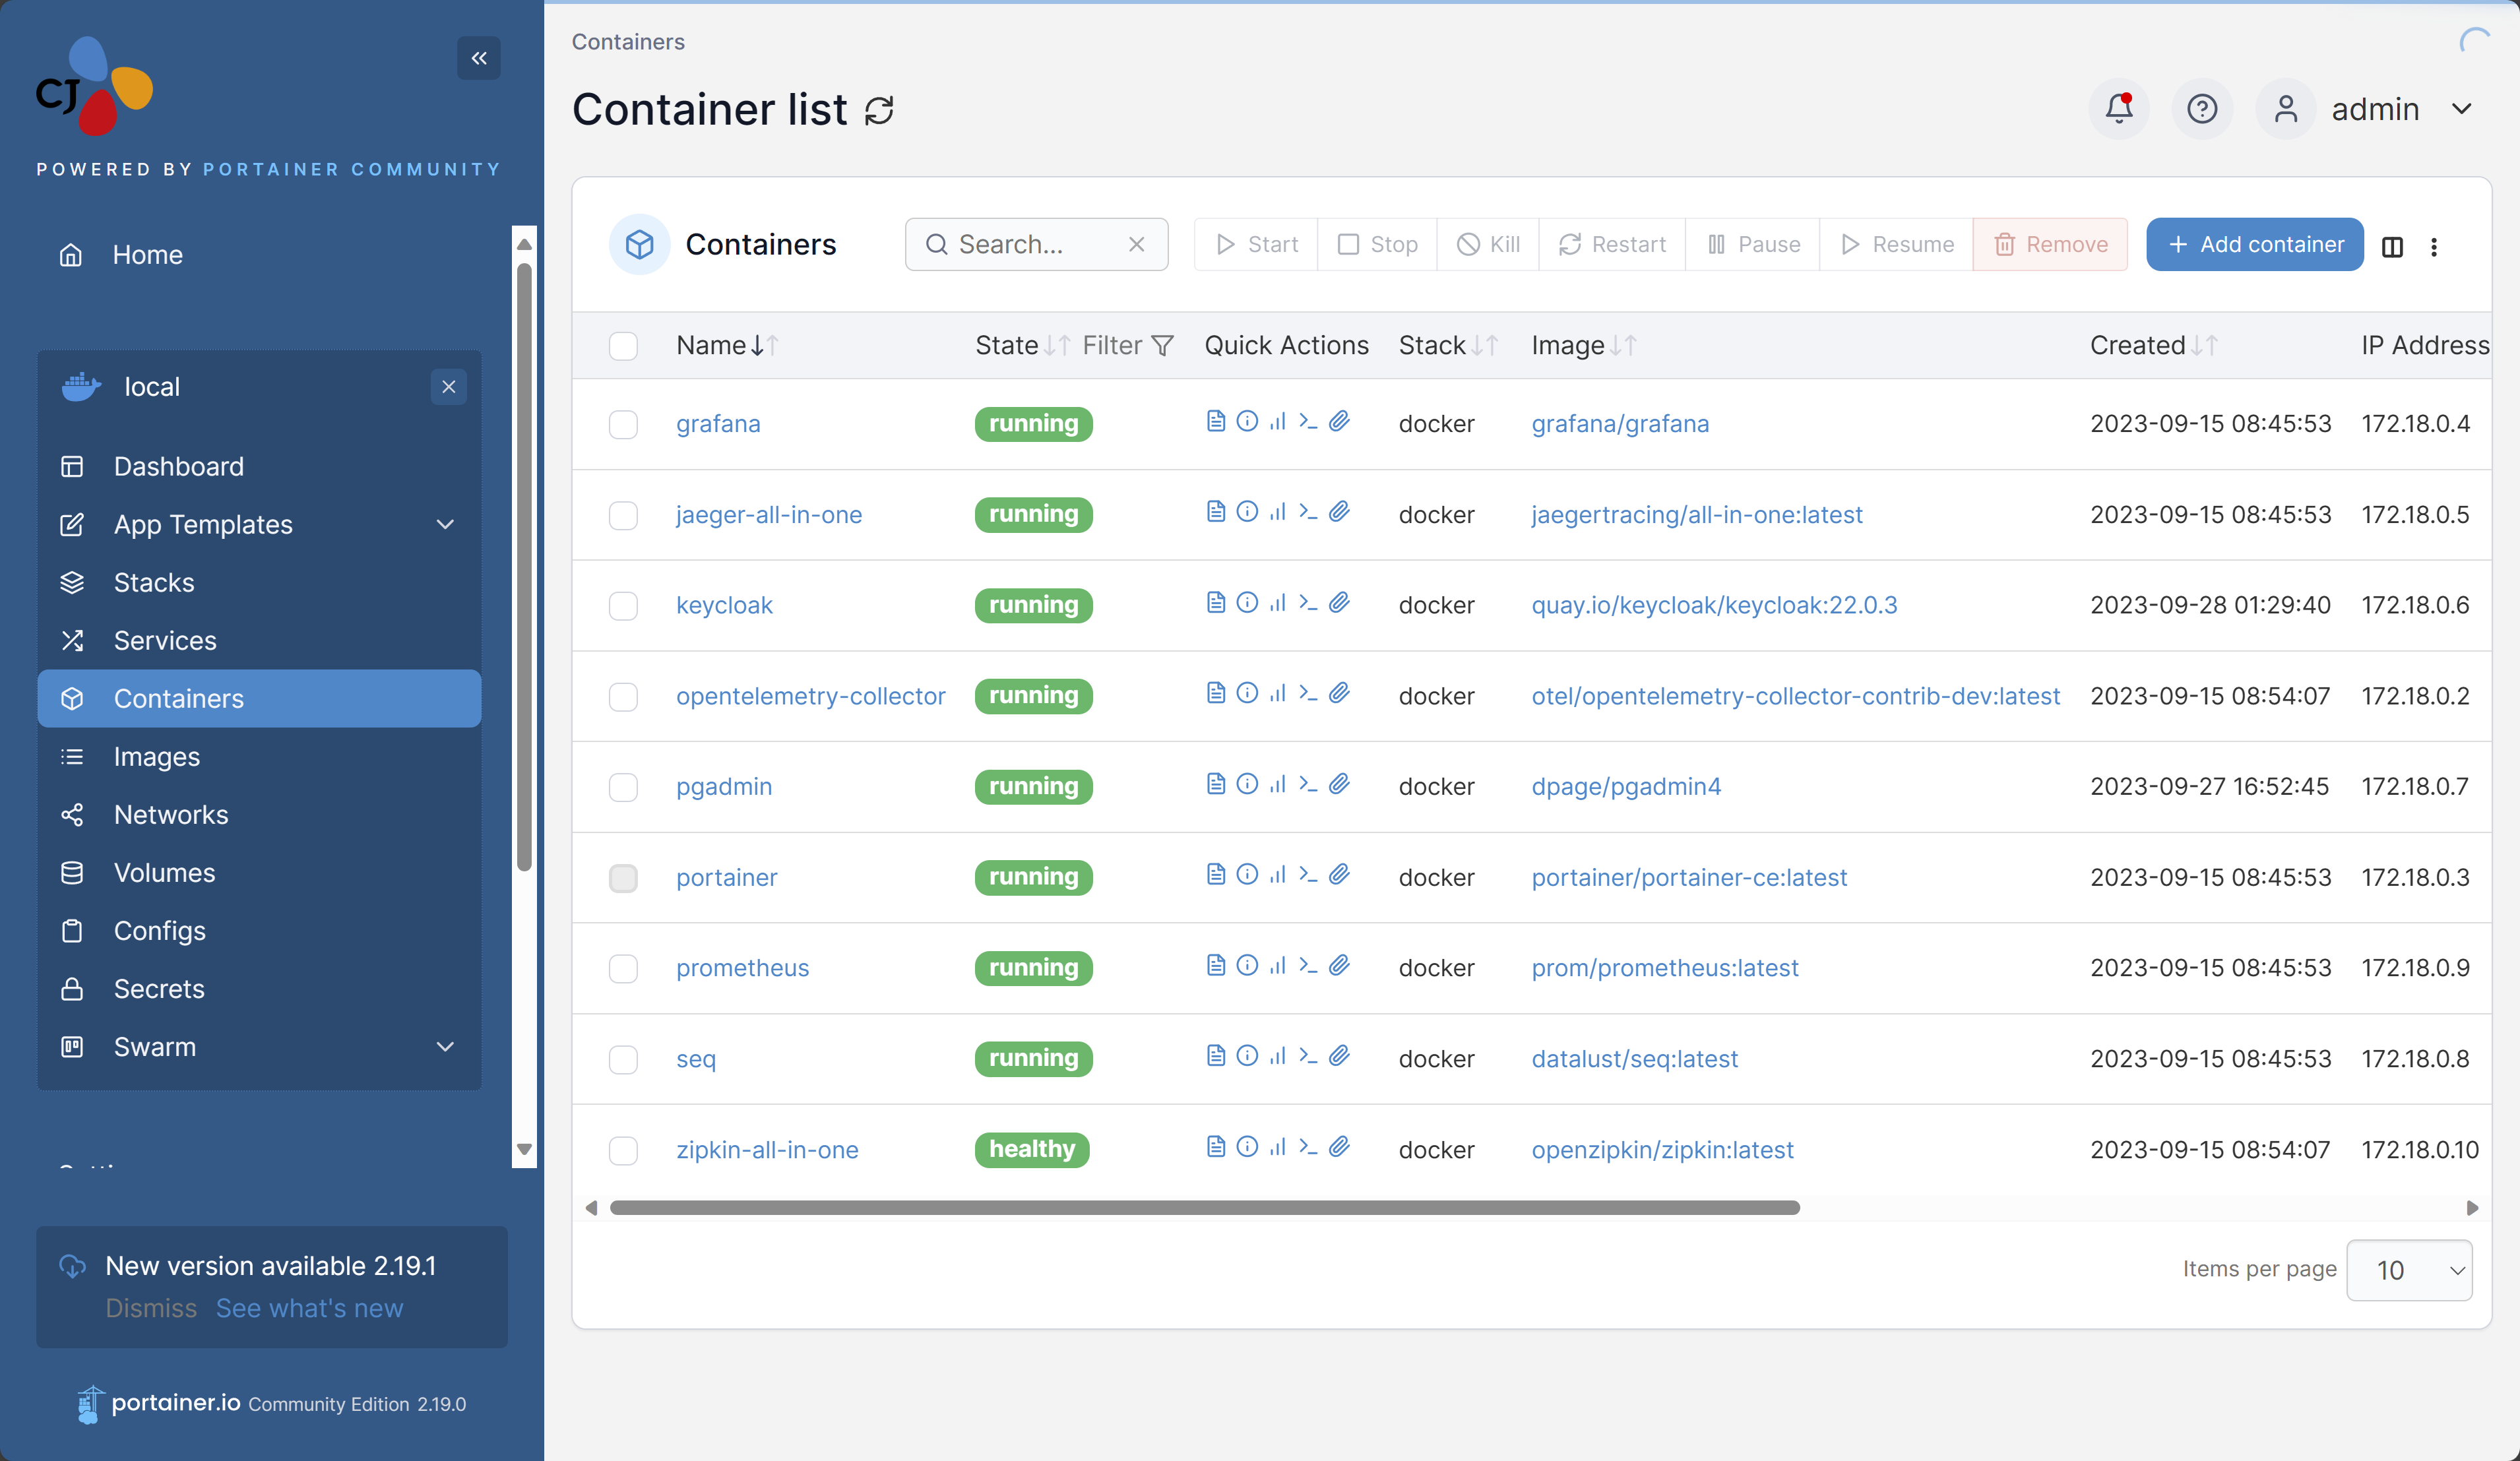Expand the App Templates submenu
This screenshot has width=2520, height=1461.
coord(445,524)
